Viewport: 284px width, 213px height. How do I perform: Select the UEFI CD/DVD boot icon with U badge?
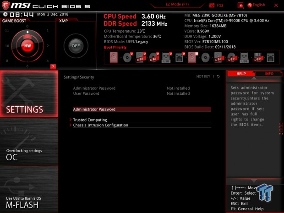[x=128, y=58]
